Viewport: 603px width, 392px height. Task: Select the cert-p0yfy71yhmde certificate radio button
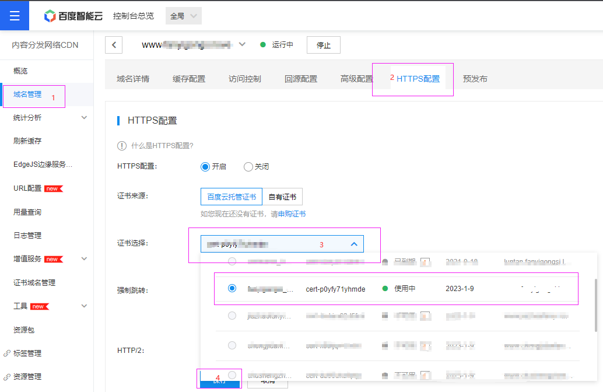[x=232, y=288]
